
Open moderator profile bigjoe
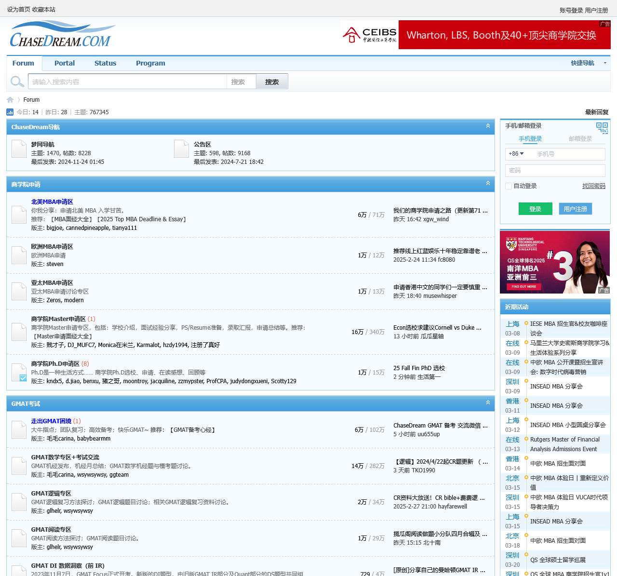tap(54, 228)
